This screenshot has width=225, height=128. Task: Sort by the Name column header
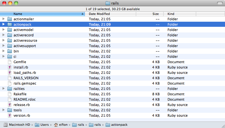tap(42, 14)
